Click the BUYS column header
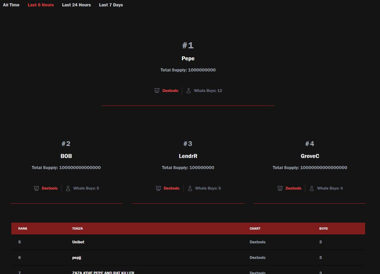This screenshot has width=380, height=274. (x=323, y=228)
